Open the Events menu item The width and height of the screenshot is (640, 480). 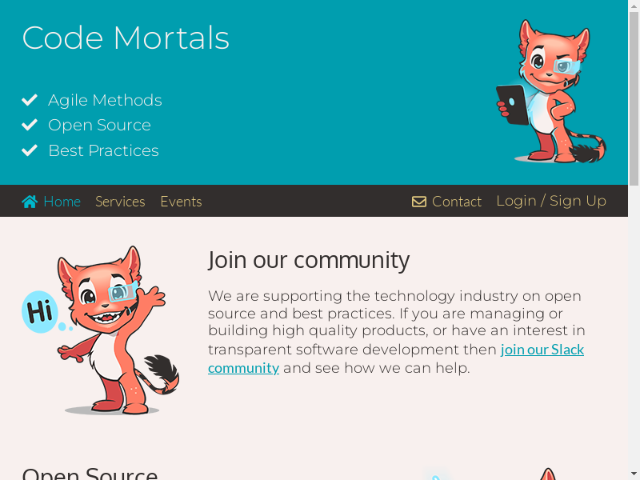click(182, 202)
